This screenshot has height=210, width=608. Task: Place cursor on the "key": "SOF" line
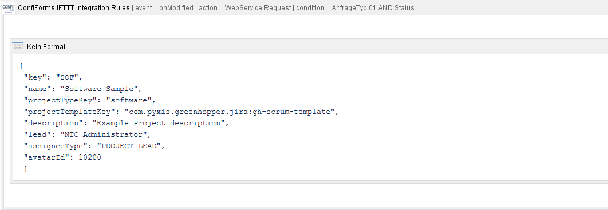53,77
